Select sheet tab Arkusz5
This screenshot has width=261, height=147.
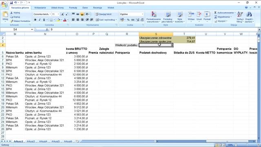[x=55, y=141]
